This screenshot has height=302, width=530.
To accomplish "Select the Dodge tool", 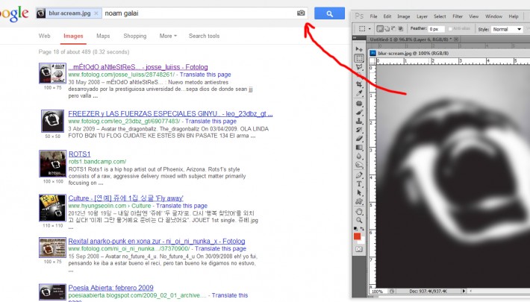I will click(359, 165).
